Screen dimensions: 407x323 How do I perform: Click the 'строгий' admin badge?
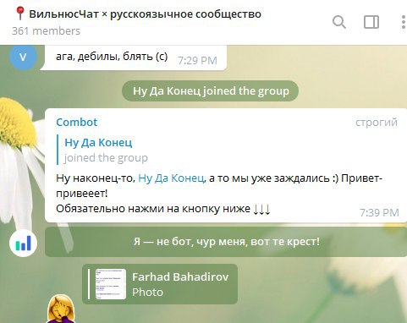pyautogui.click(x=377, y=122)
